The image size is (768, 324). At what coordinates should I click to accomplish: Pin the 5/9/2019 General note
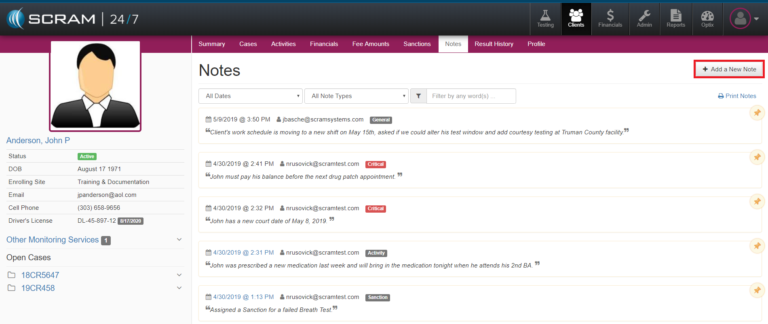tap(757, 113)
